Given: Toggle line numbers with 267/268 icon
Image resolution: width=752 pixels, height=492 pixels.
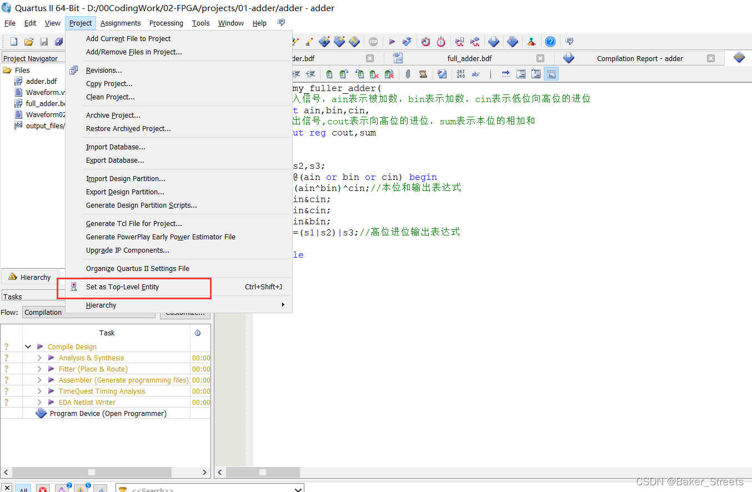Looking at the screenshot, I should point(461,74).
